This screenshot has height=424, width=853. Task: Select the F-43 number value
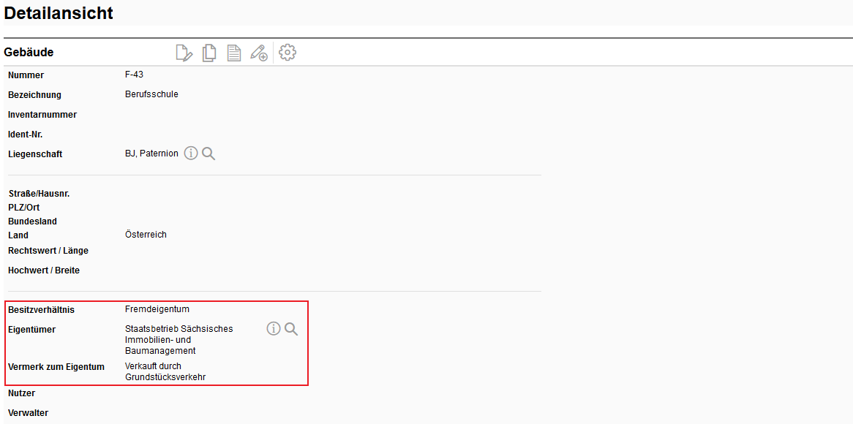point(134,75)
